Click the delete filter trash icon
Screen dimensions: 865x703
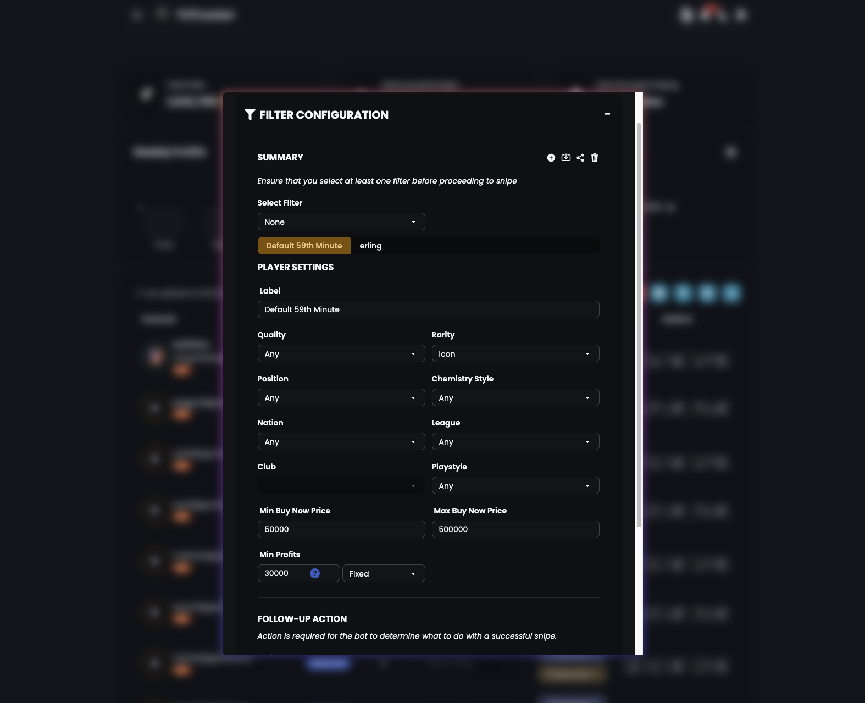595,158
